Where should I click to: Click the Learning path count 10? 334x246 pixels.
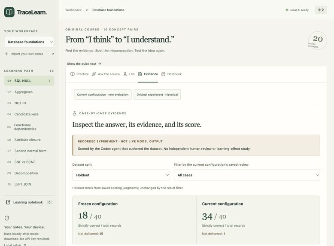(52, 71)
